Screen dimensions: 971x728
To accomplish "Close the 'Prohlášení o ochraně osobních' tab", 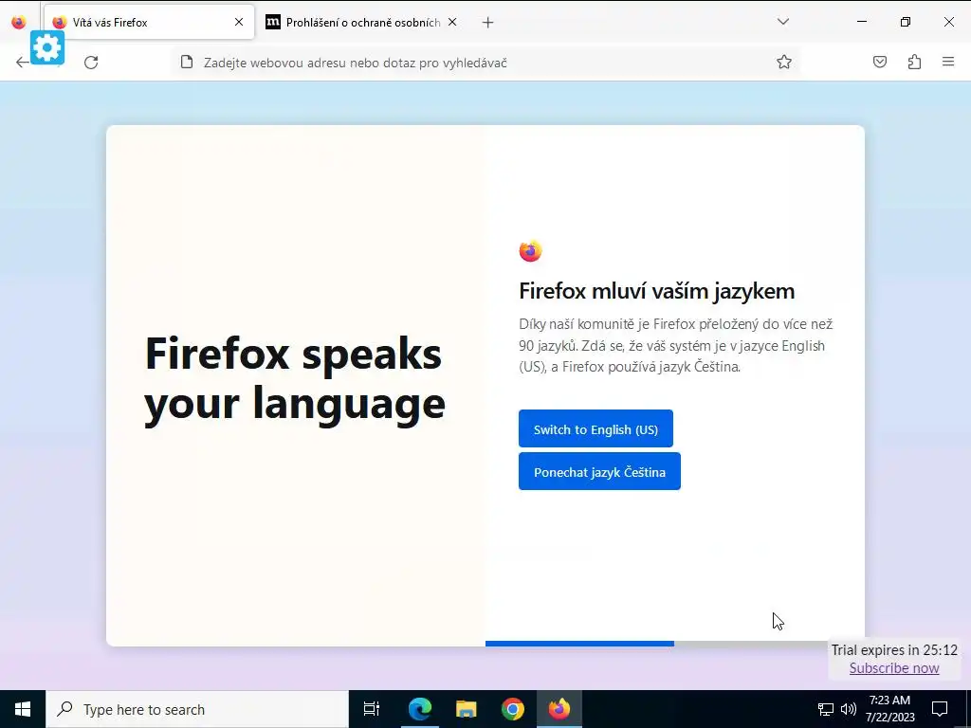I will 452,23.
